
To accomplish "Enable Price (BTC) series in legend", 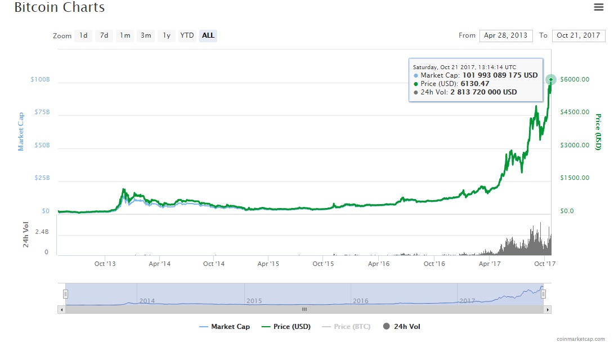I will click(x=346, y=327).
